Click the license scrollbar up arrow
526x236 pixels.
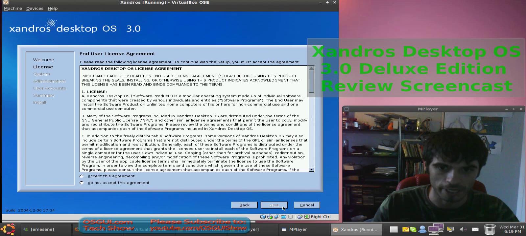click(312, 68)
